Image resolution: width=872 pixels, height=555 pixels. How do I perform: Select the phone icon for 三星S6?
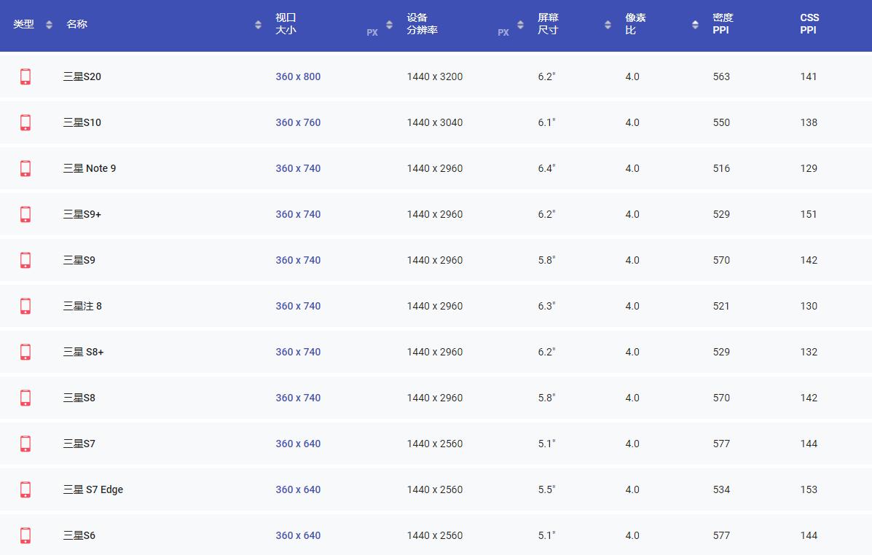25,535
